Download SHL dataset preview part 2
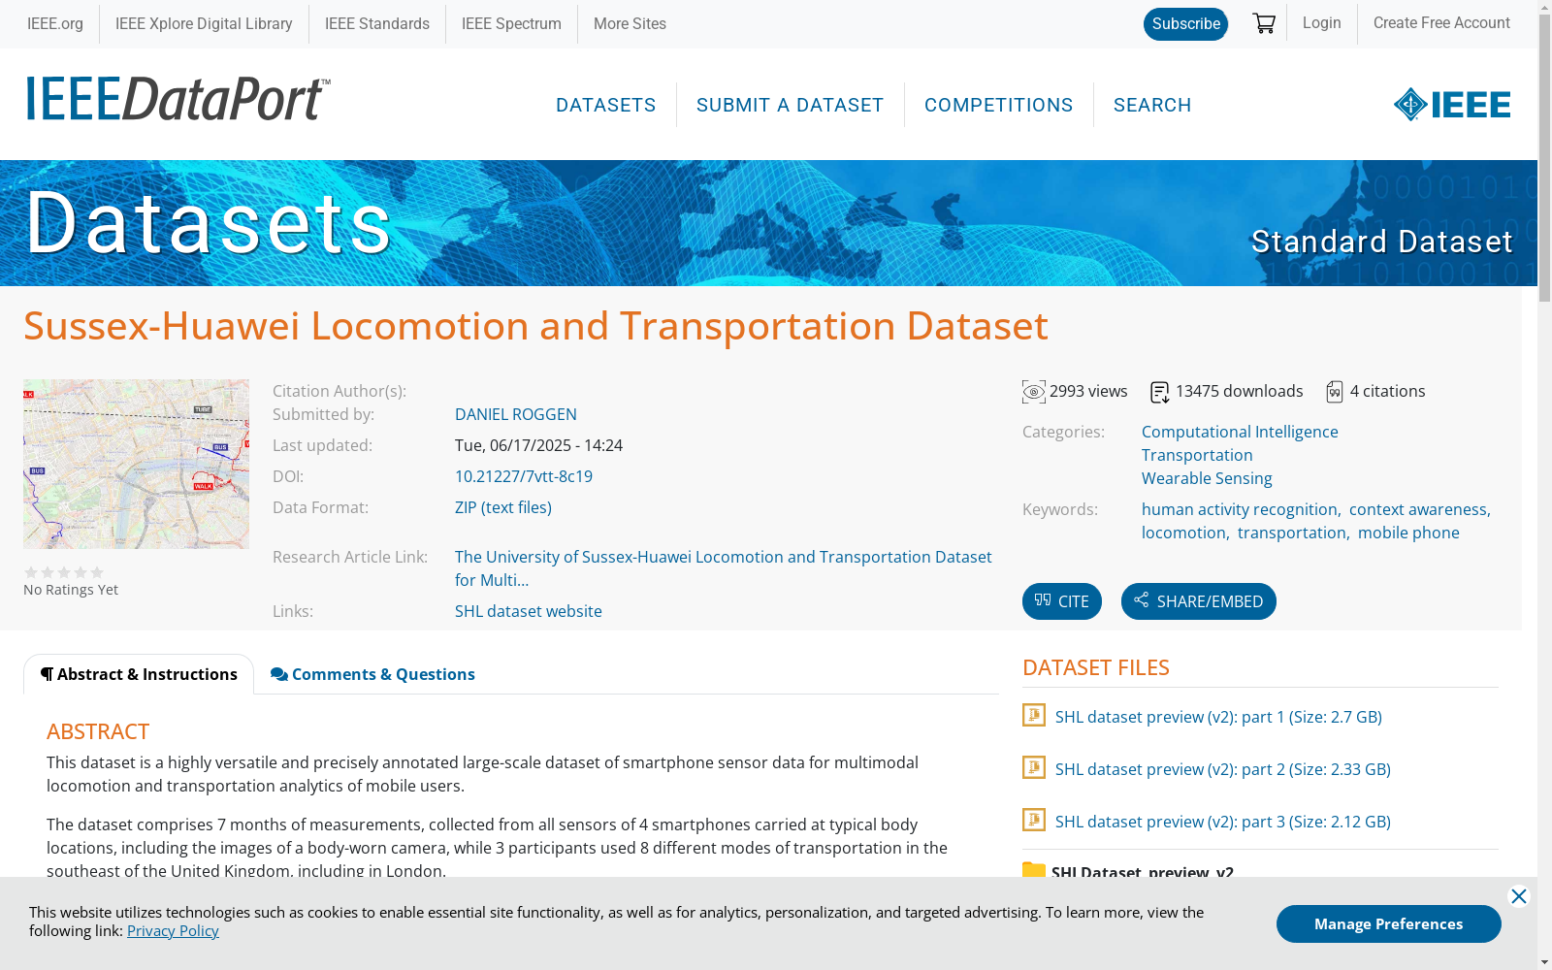Viewport: 1552px width, 970px height. (x=1223, y=769)
